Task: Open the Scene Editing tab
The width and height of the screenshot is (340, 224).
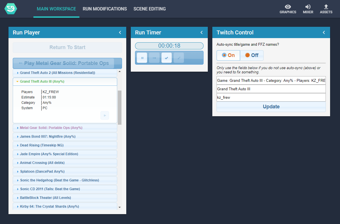Action: click(149, 9)
